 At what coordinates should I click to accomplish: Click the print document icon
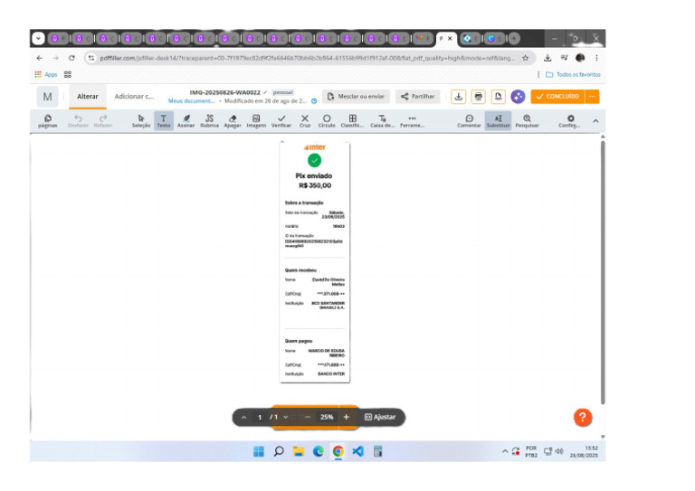click(x=478, y=97)
